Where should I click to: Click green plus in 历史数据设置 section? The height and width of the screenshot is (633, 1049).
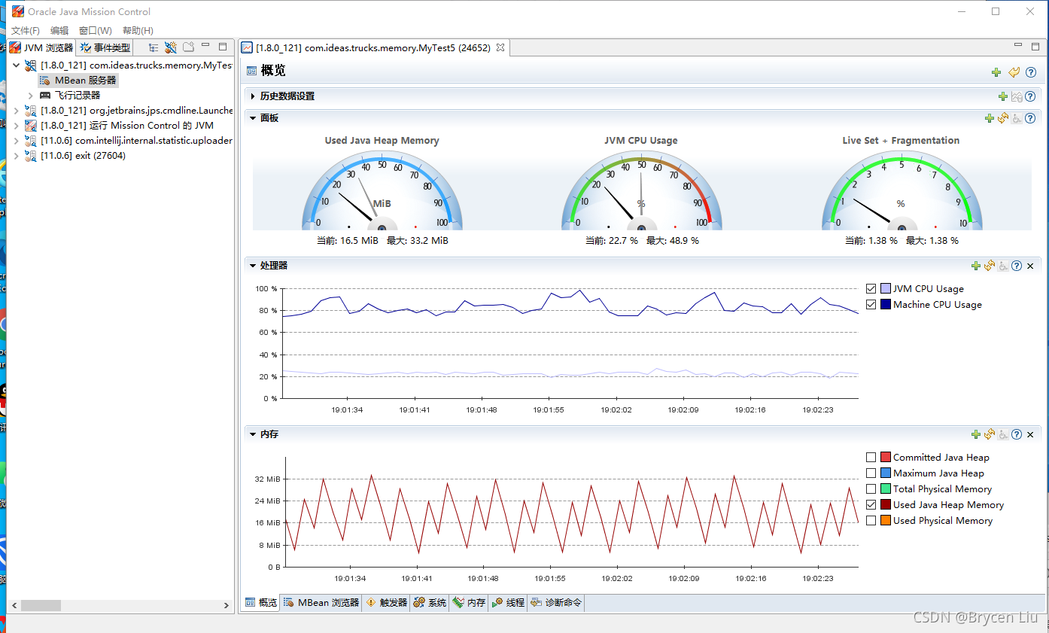[x=1002, y=96]
